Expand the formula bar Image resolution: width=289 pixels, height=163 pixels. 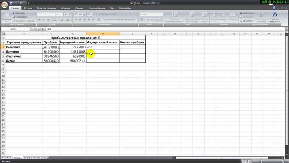pyautogui.click(x=287, y=29)
